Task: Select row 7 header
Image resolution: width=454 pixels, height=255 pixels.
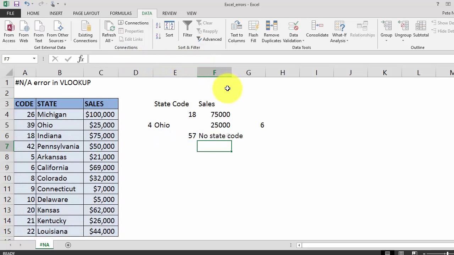Action: (x=7, y=146)
